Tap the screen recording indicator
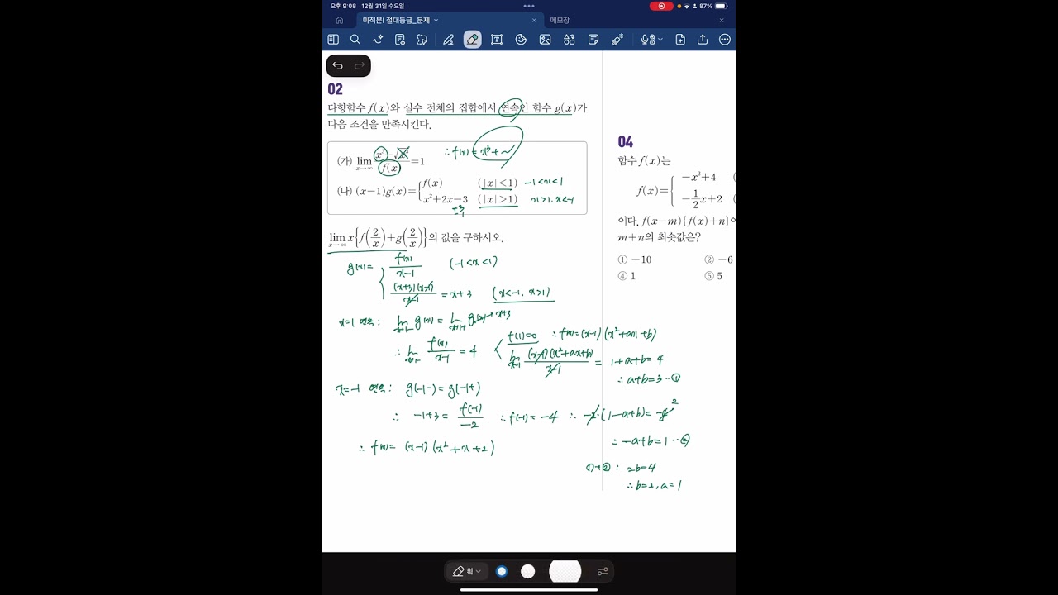 (x=661, y=6)
